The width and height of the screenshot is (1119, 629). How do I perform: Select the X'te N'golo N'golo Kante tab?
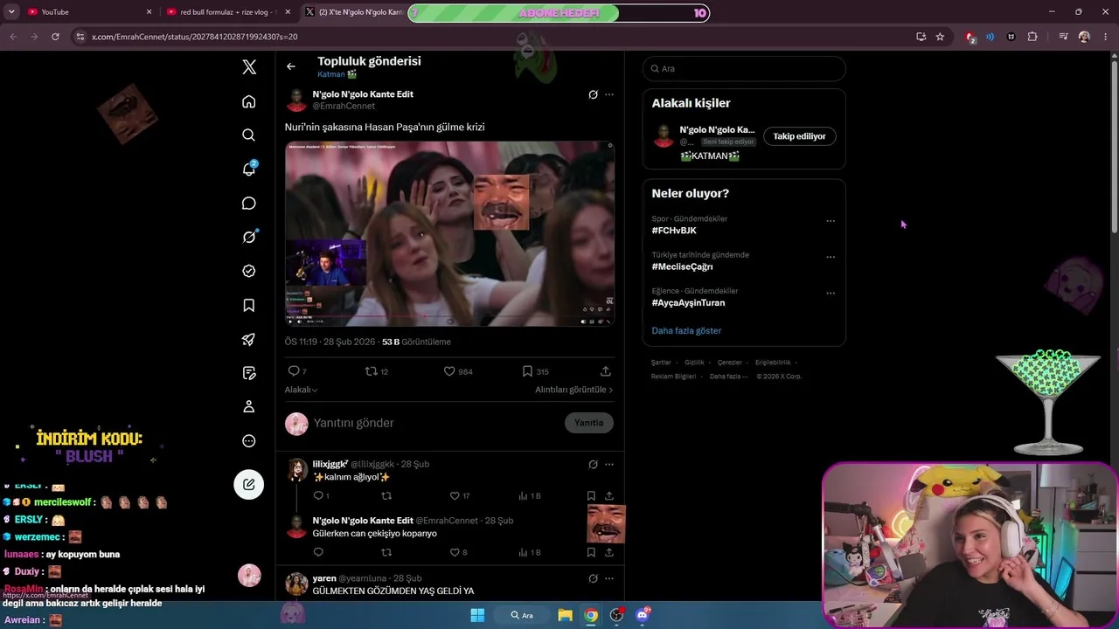point(354,12)
